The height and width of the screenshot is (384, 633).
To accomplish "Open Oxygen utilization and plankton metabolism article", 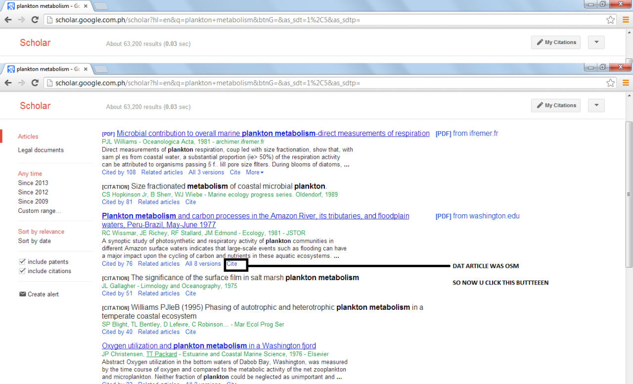I will point(209,346).
